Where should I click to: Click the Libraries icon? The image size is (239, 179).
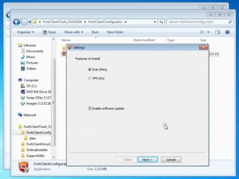tap(20, 45)
